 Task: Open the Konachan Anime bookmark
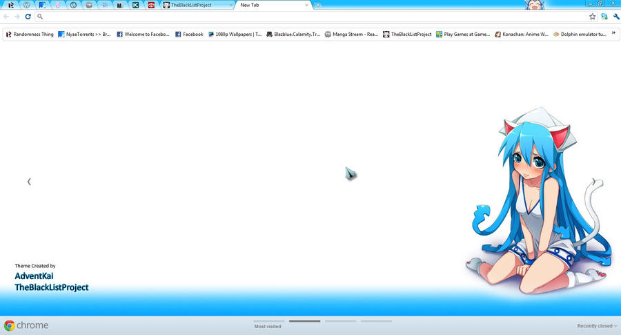pos(522,35)
